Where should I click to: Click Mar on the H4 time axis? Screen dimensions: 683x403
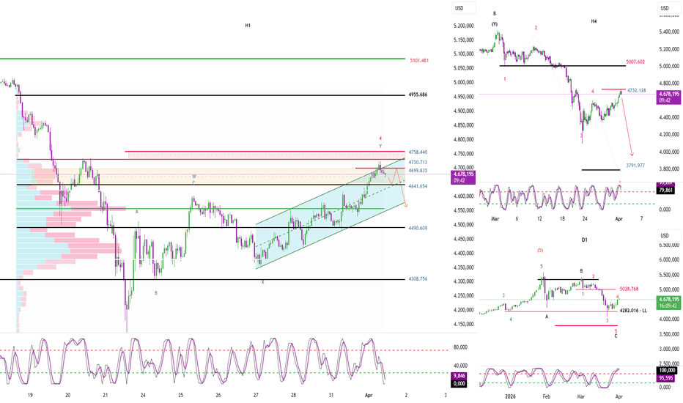[x=495, y=218]
